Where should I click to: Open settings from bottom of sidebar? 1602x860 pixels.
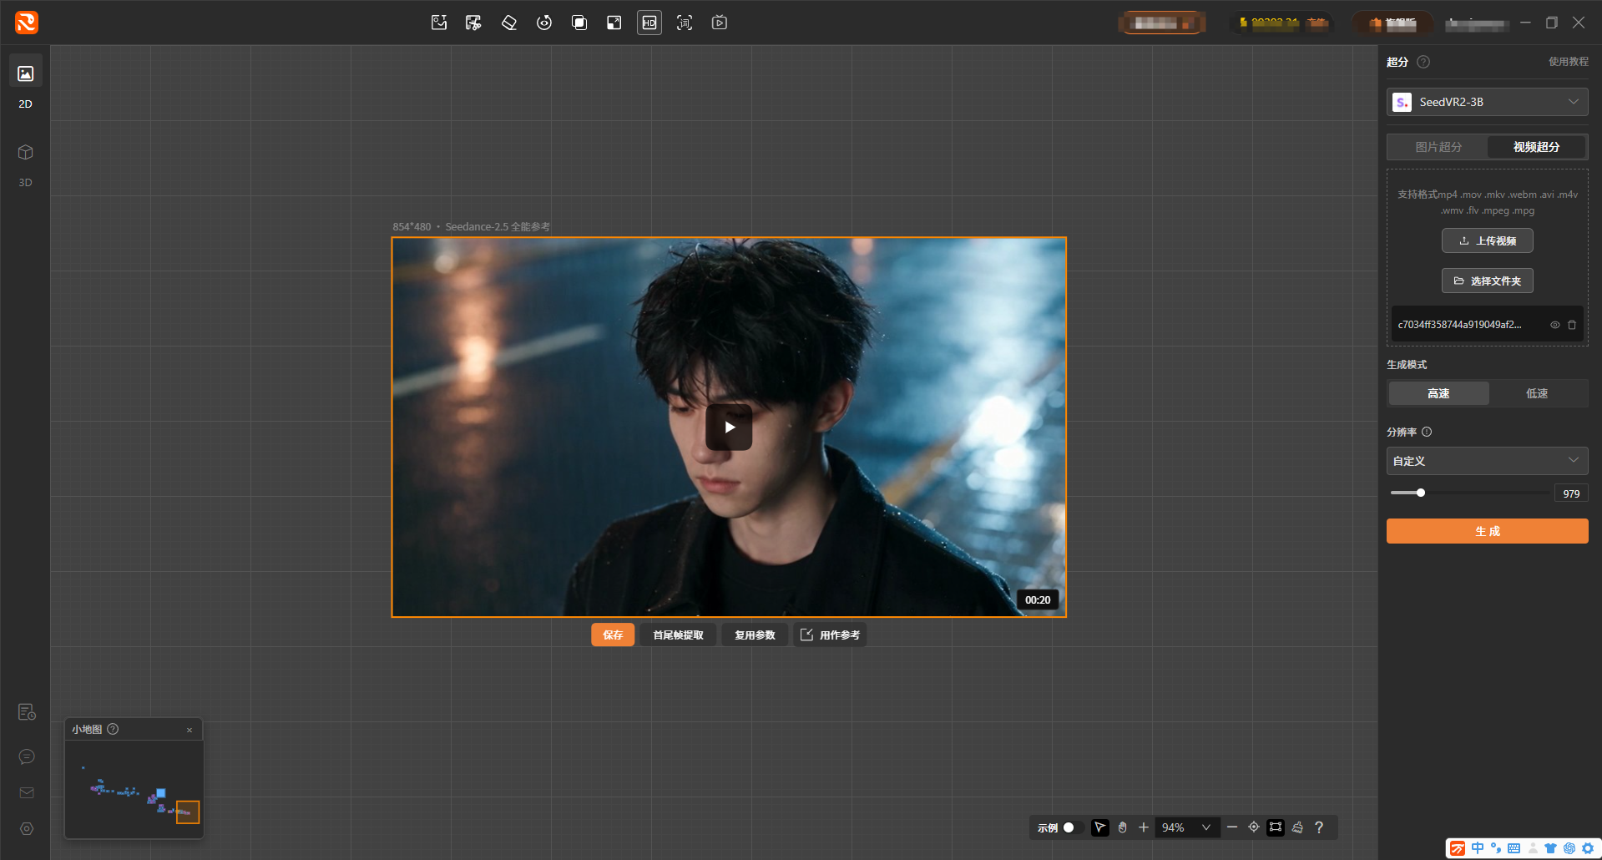[x=27, y=828]
